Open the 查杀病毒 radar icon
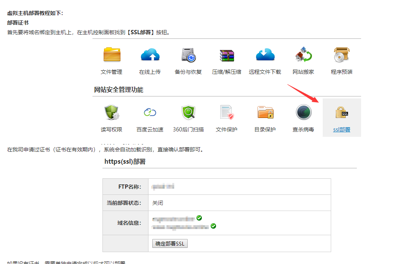 pyautogui.click(x=304, y=113)
